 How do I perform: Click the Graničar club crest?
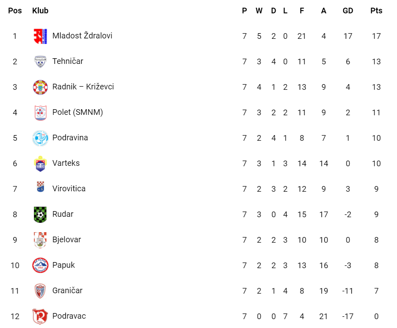40,291
